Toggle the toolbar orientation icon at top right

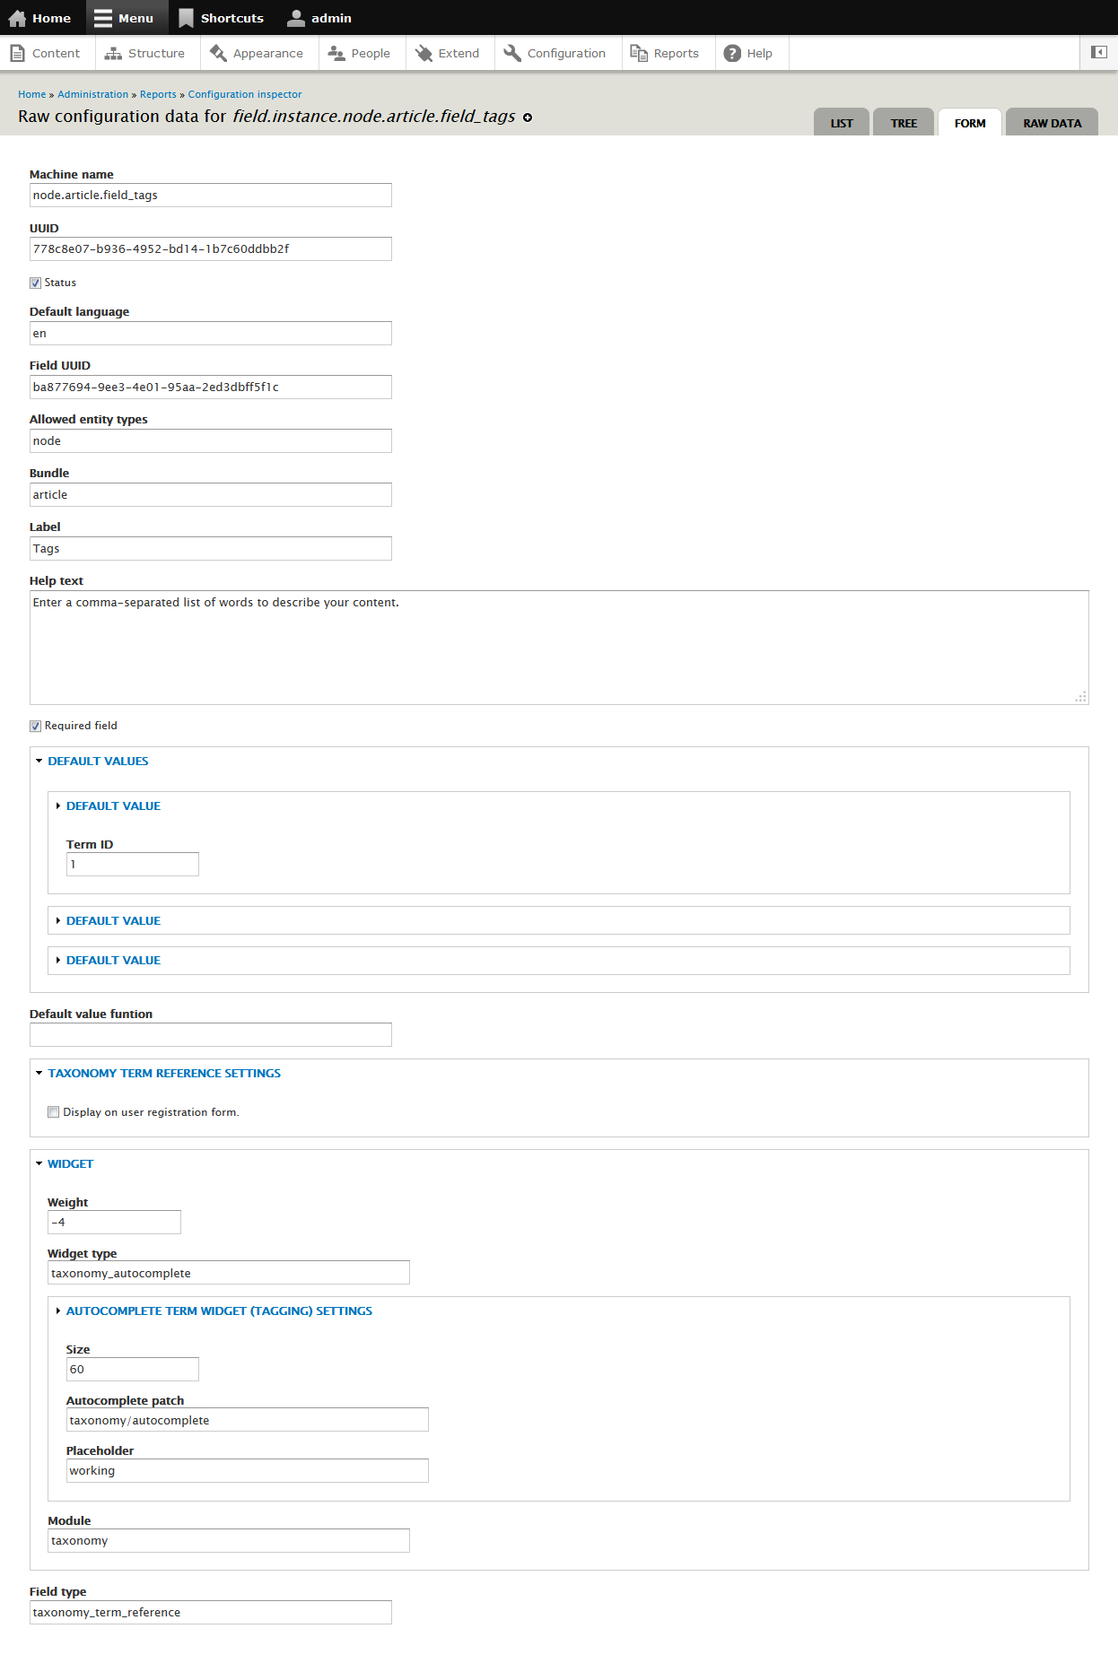(1097, 53)
